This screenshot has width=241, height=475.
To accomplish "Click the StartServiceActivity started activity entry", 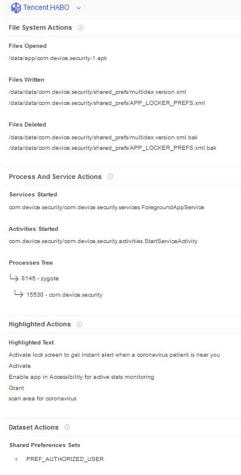I will point(103,241).
